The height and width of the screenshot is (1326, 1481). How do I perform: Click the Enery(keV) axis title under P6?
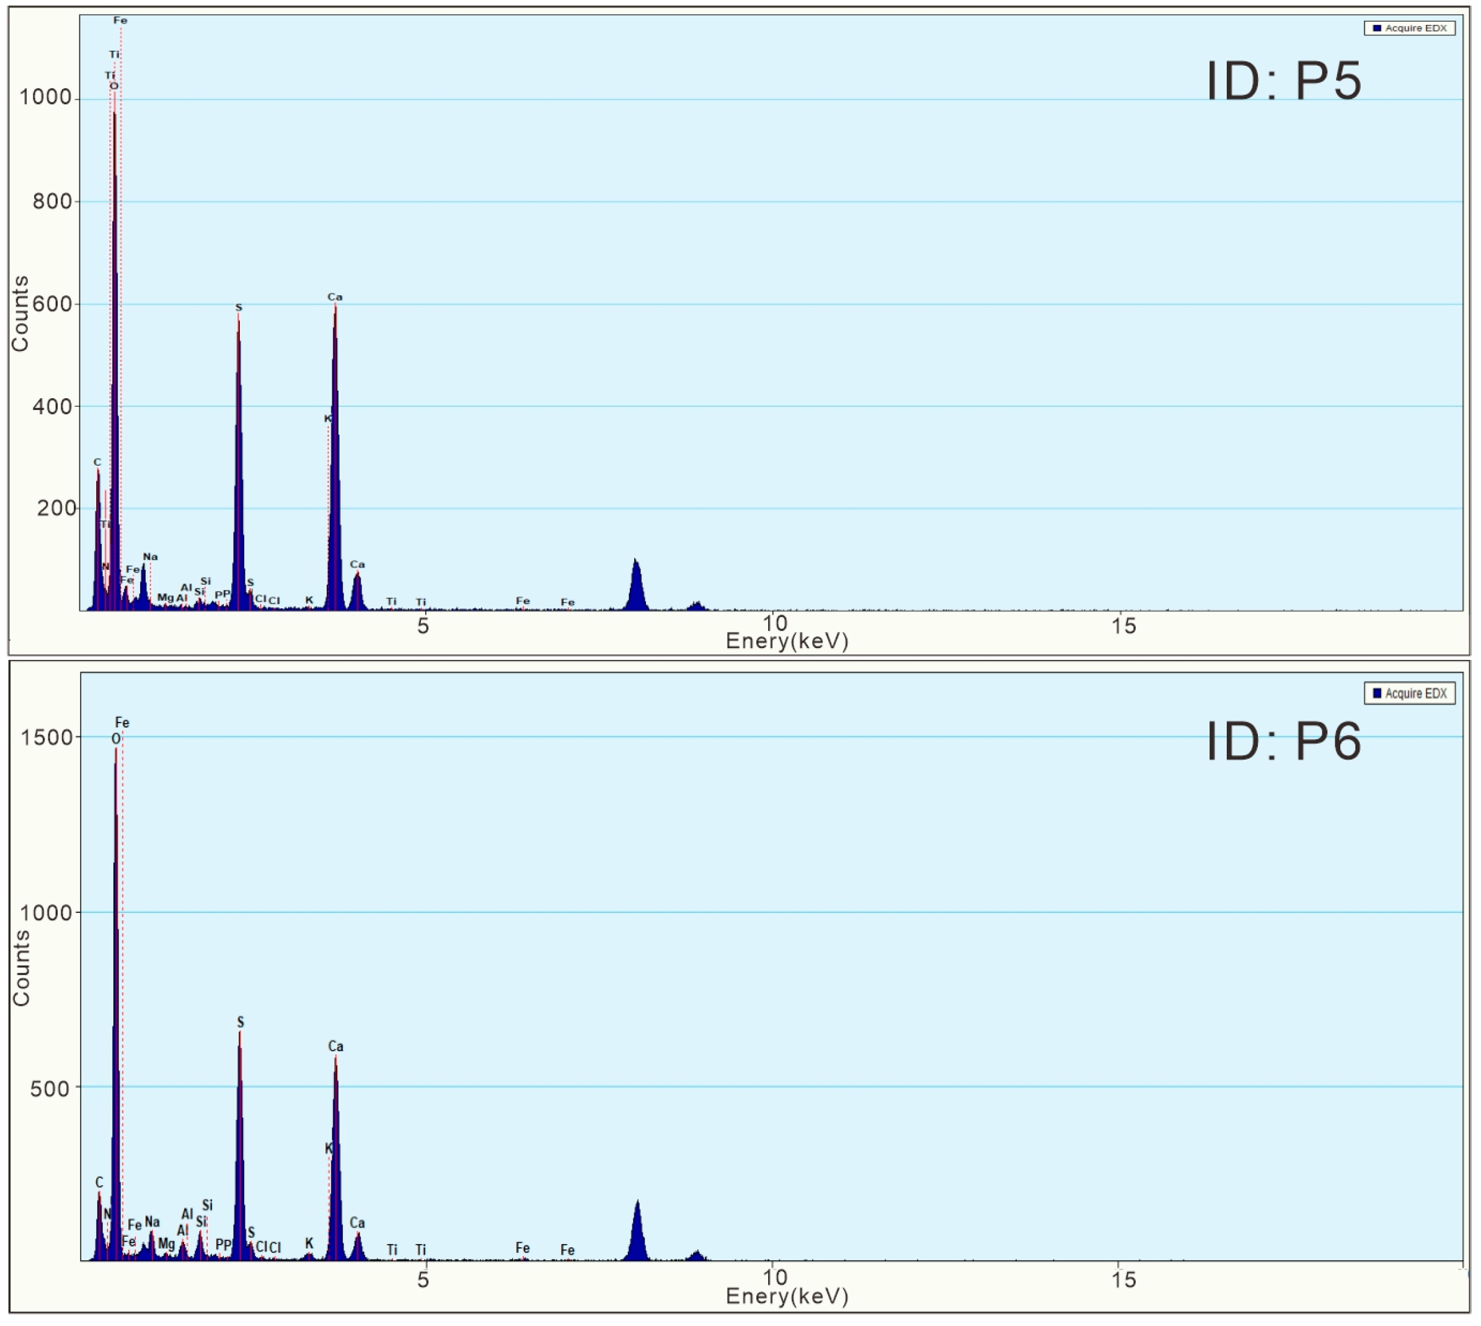[787, 1296]
